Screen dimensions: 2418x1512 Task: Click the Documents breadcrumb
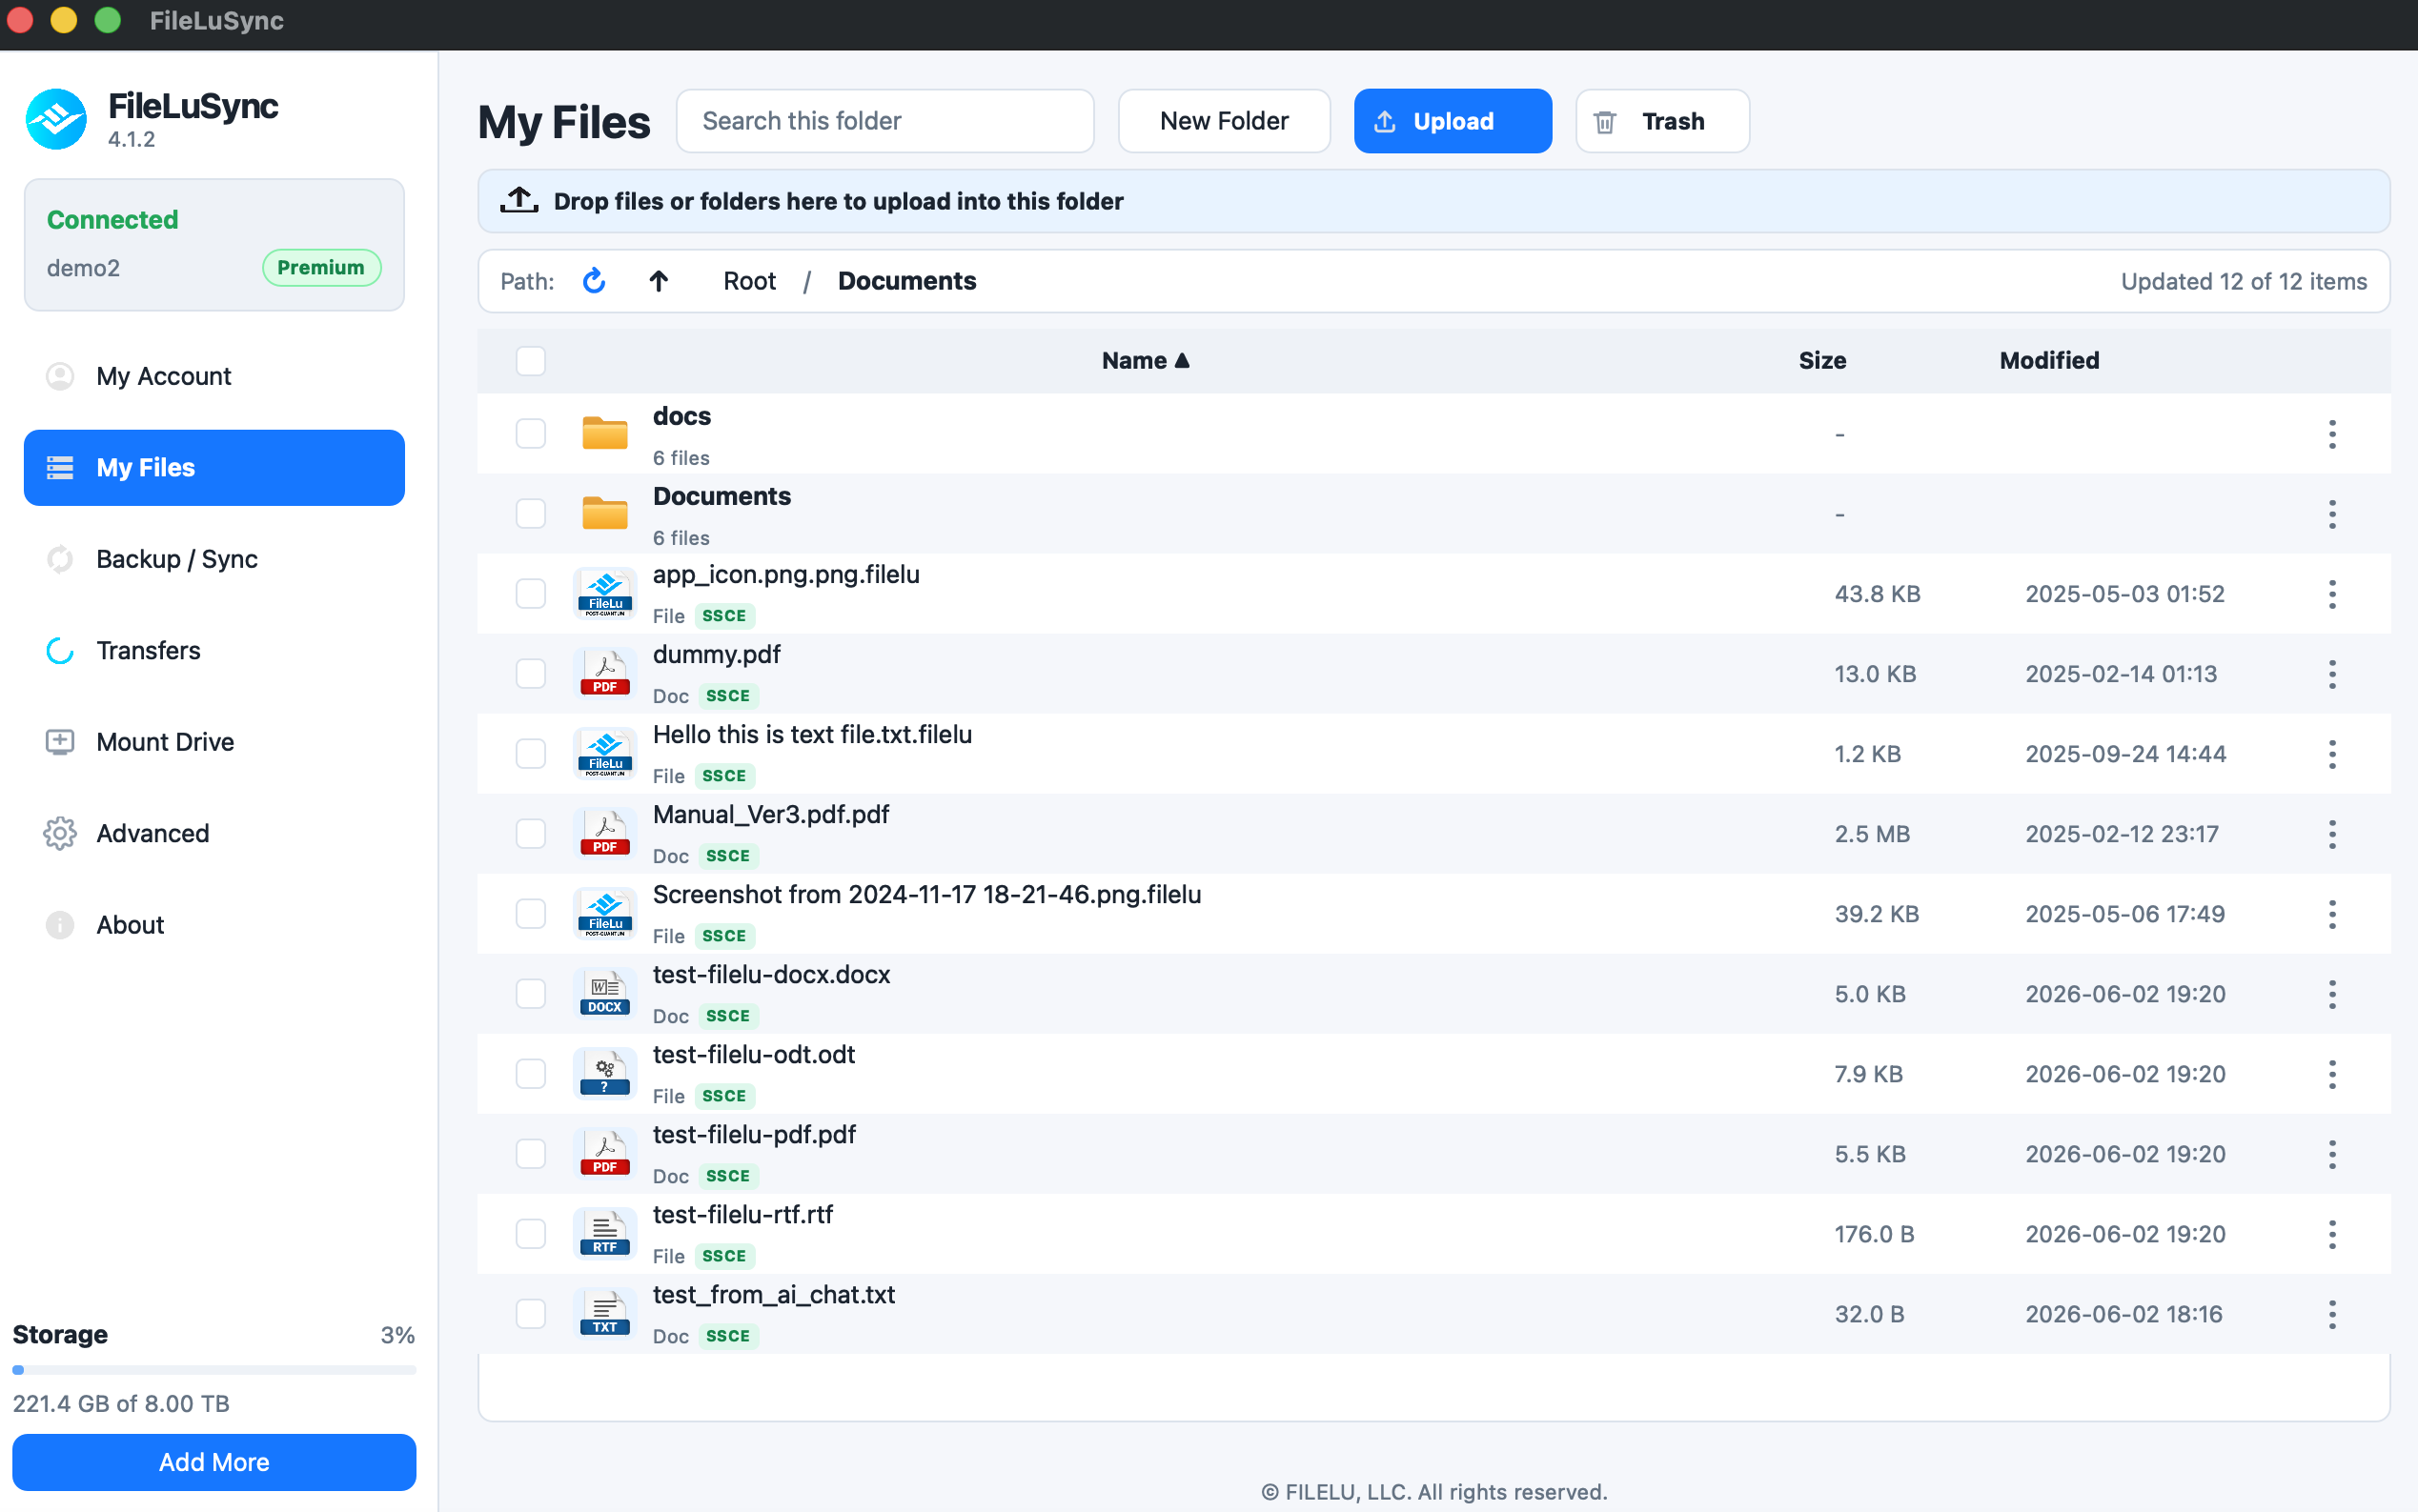click(x=906, y=281)
